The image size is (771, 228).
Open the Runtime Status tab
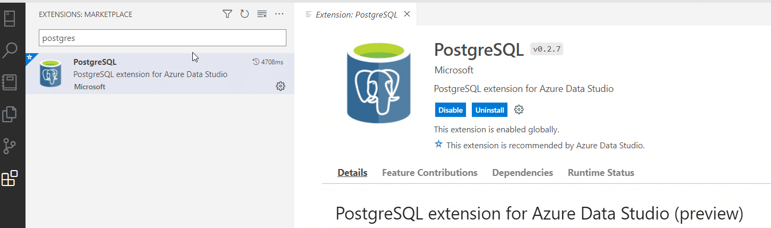[x=601, y=173]
